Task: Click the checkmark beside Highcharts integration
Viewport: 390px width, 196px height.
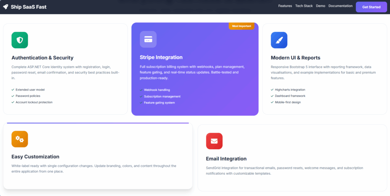Action: coord(272,90)
